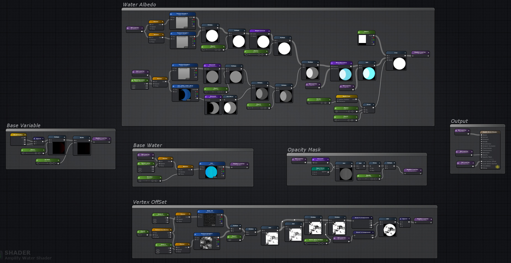Select the Opacity Mask group title
The image size is (511, 263).
[x=304, y=150]
